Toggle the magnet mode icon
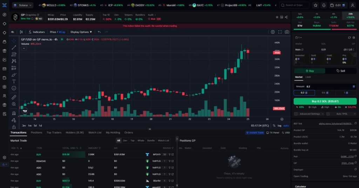 point(14,113)
